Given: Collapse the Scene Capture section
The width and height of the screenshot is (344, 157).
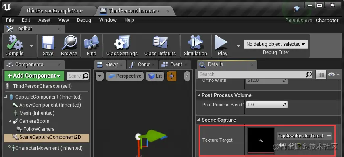Looking at the screenshot, I should (199, 120).
